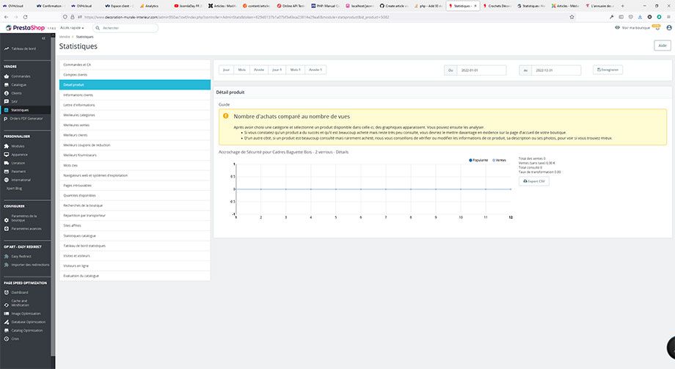Open Voir ma boutique link
This screenshot has height=369, width=675.
click(x=632, y=28)
